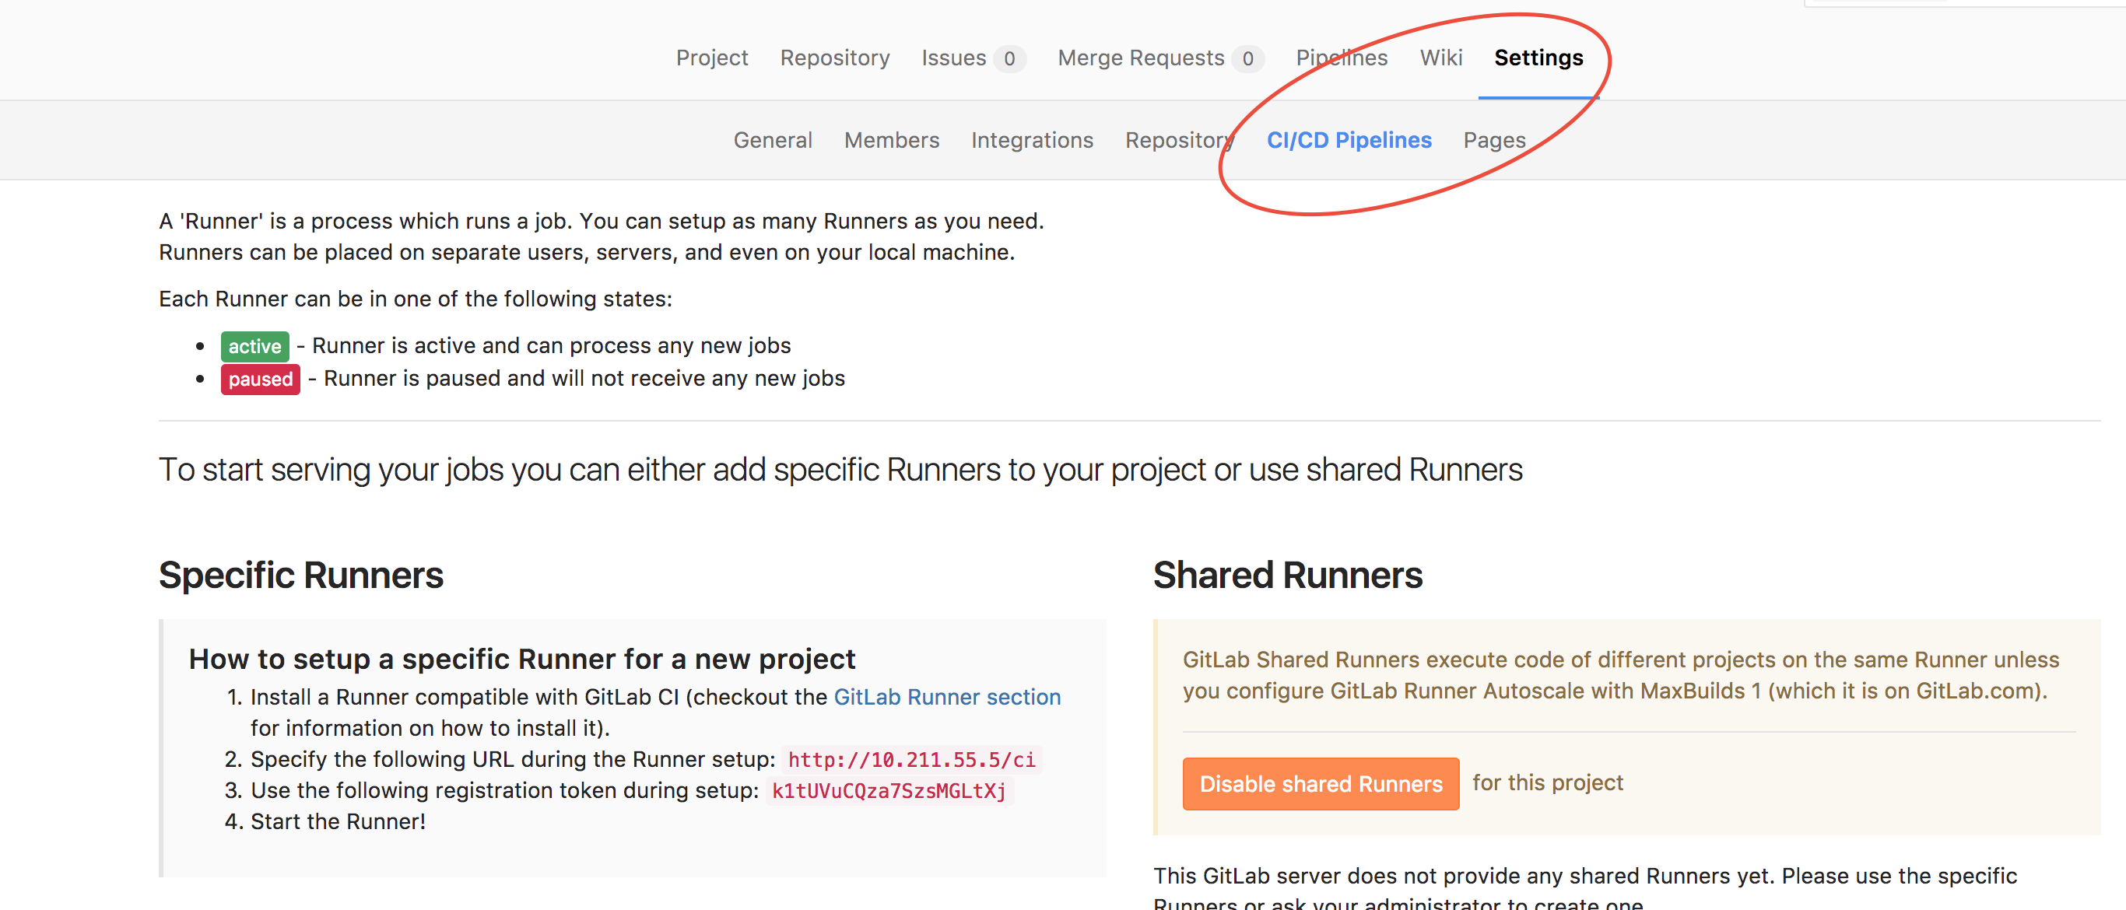This screenshot has width=2126, height=910.
Task: Open the Settings tab
Action: coord(1538,58)
